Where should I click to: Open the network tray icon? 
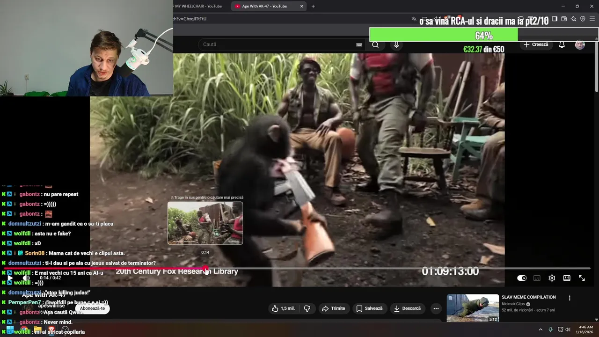coord(561,330)
